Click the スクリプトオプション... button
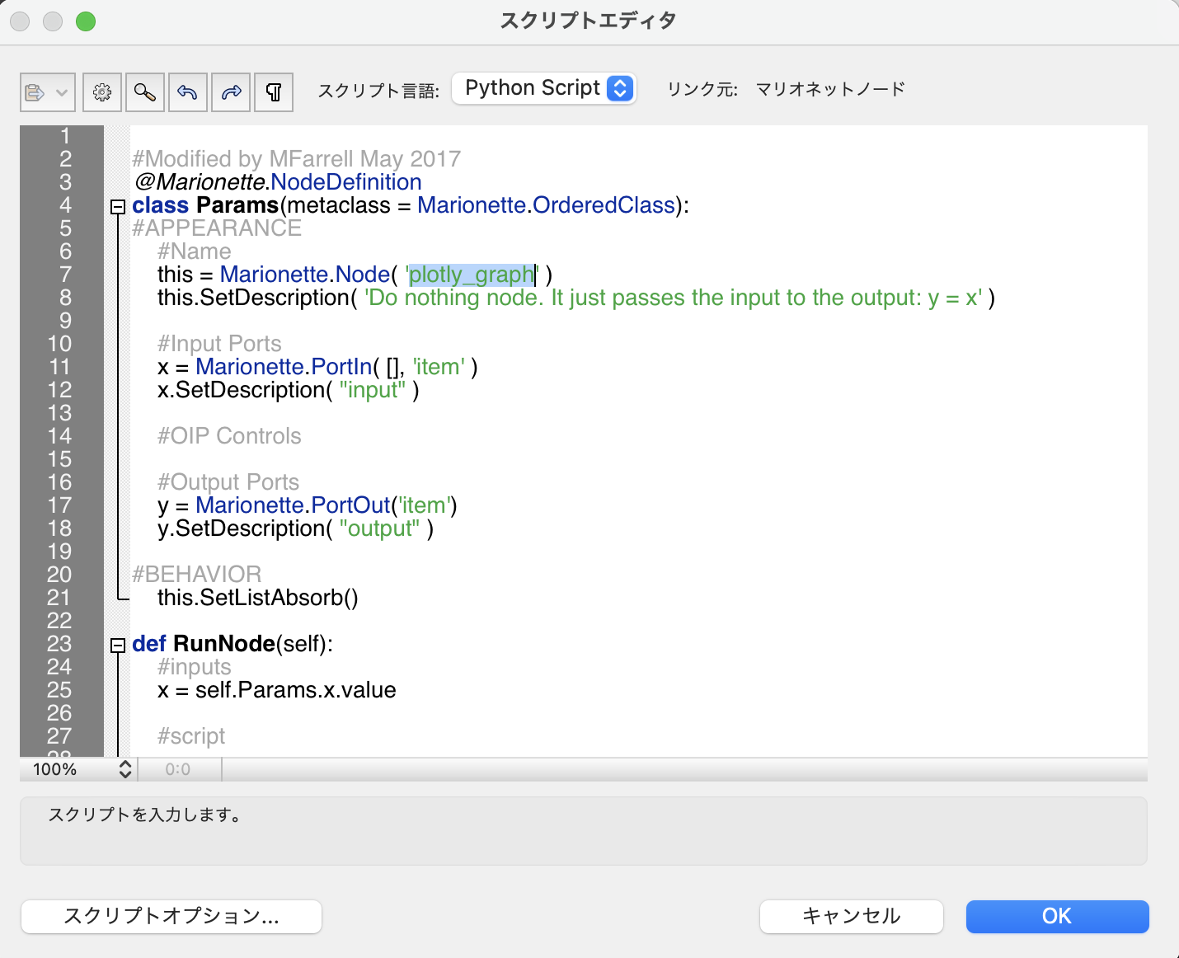 [171, 916]
